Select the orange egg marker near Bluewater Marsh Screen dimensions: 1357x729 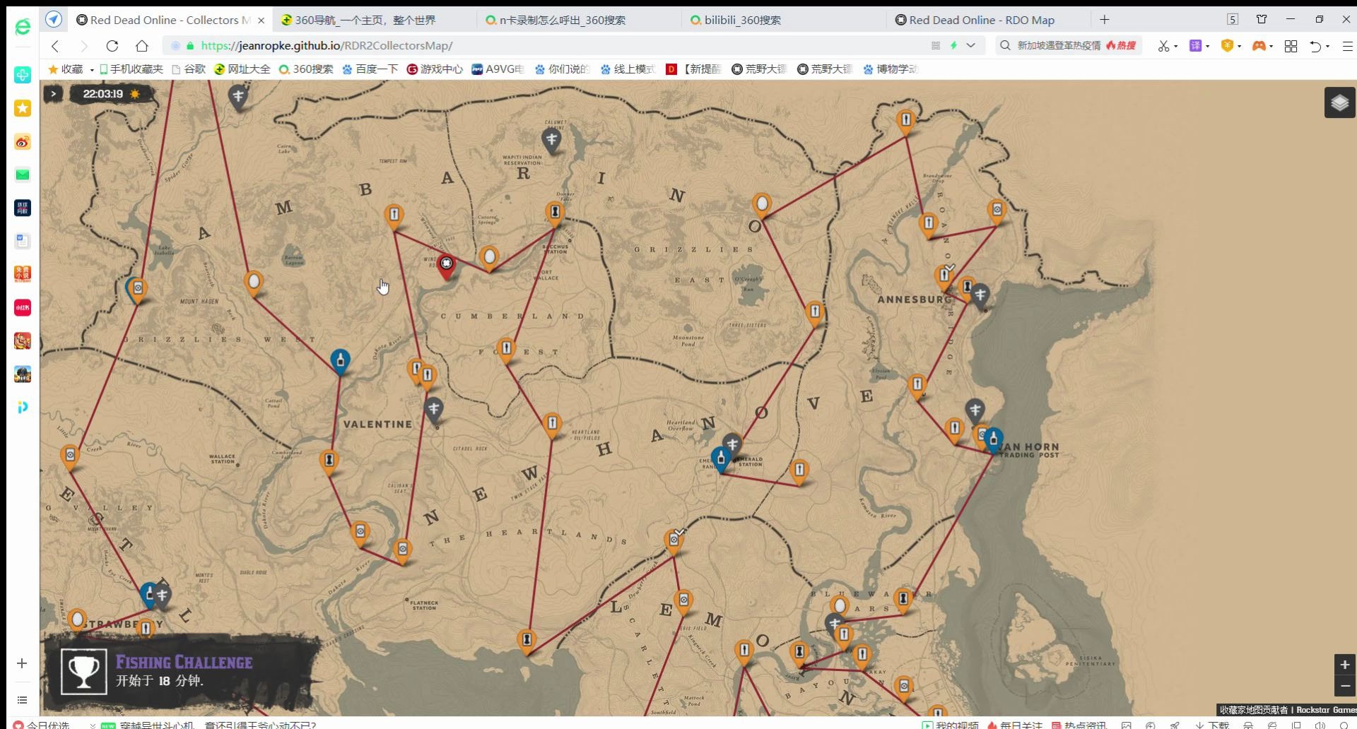coord(839,607)
